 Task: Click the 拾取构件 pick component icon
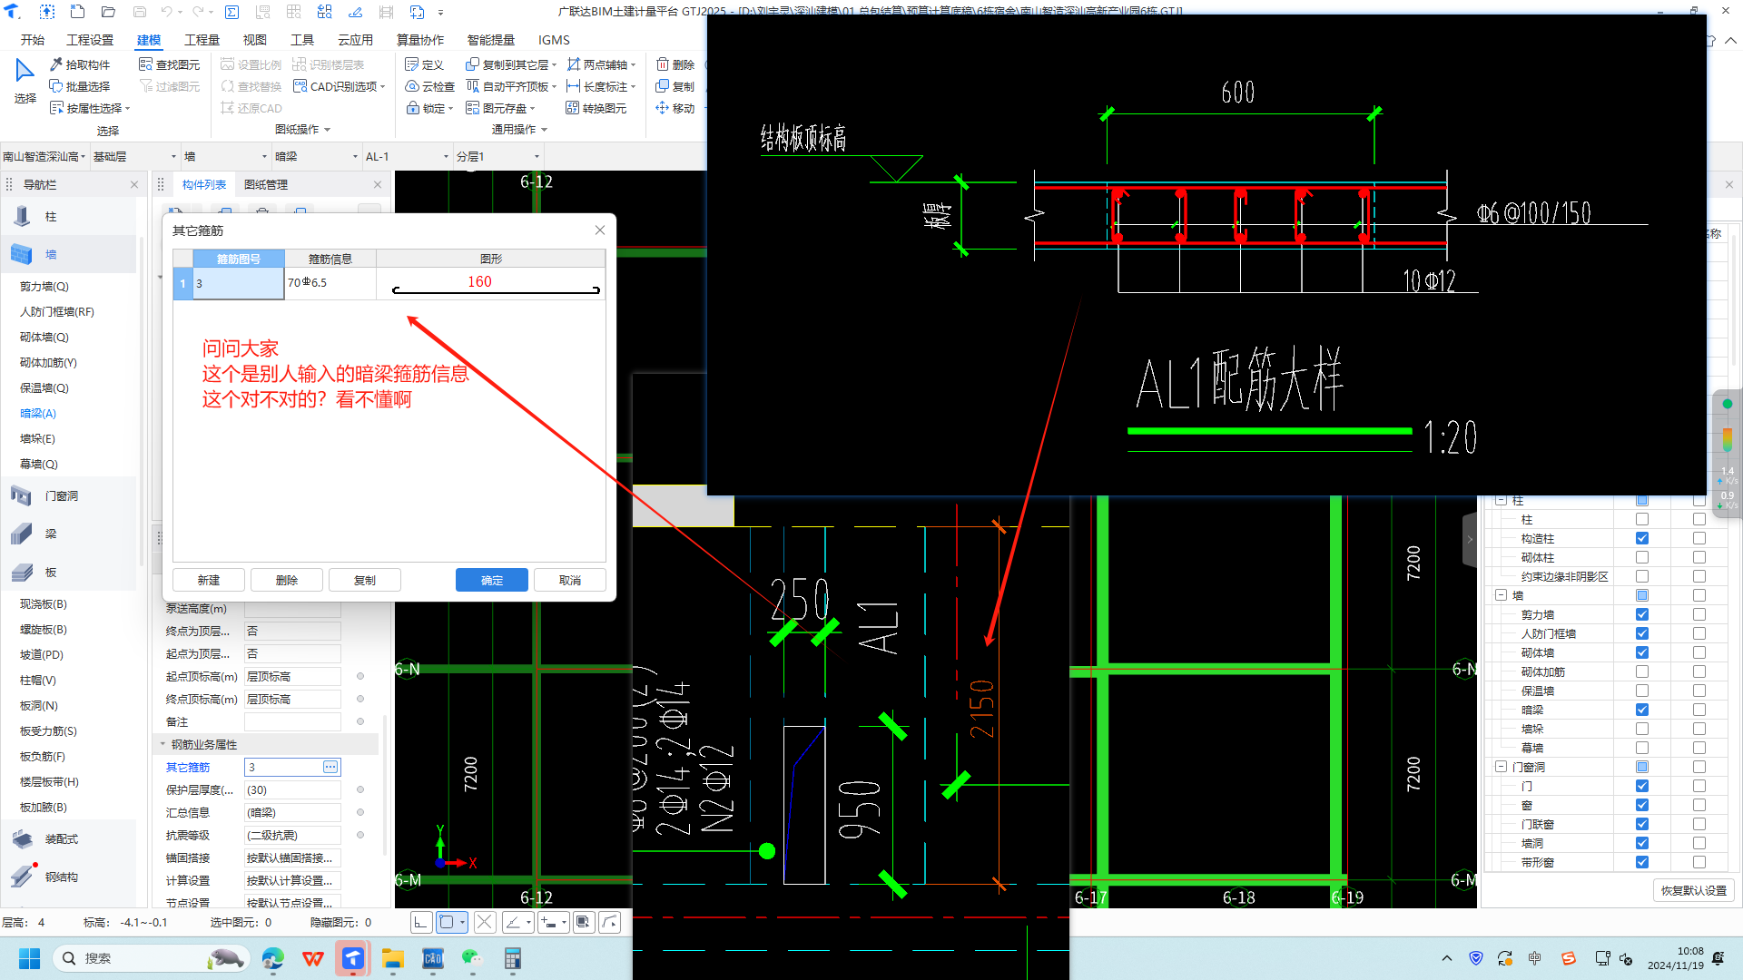(x=56, y=64)
